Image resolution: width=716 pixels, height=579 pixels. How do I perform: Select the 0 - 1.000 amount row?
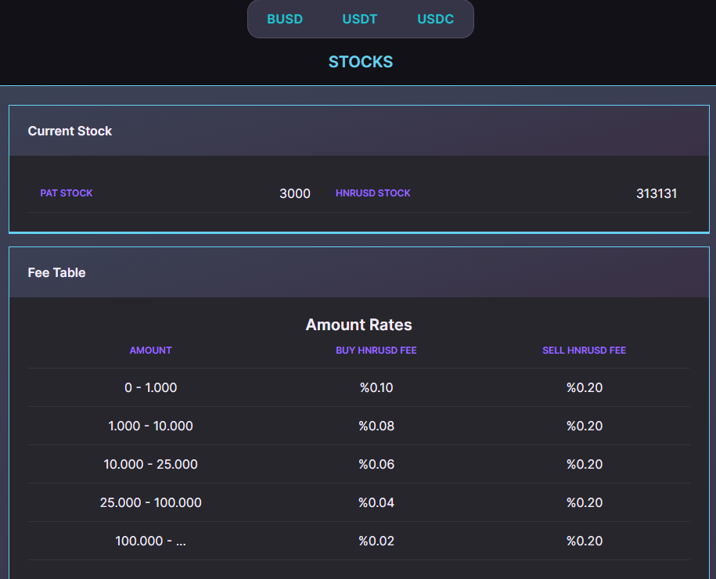150,387
